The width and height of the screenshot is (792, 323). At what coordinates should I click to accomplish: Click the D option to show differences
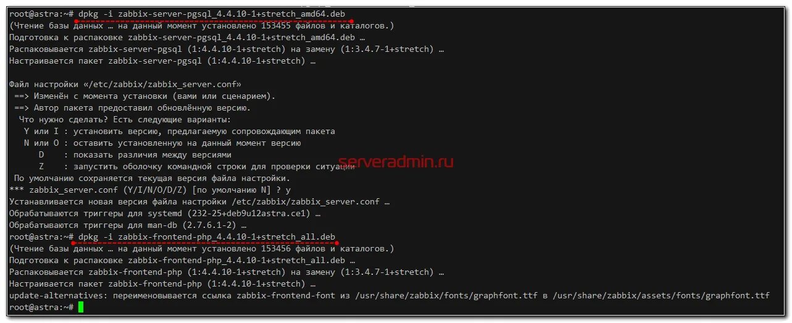(135, 155)
